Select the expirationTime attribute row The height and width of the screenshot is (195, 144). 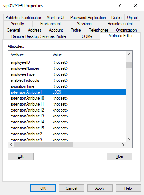[x=68, y=86]
